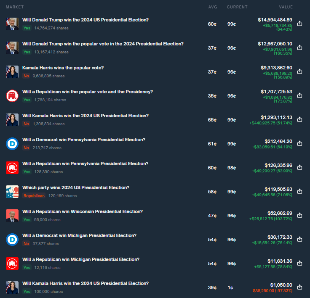
Task: Sort positions by the VALUE column header
Action: point(286,7)
